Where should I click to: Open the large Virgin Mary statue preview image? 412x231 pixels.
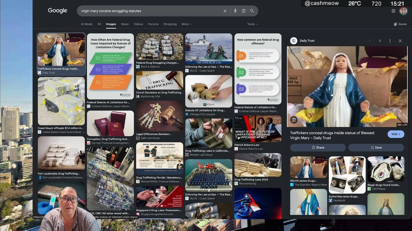point(347,87)
